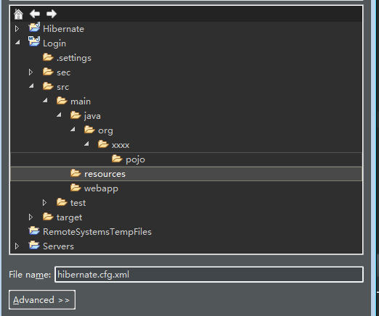Click the java folder icon
The height and width of the screenshot is (316, 379).
[76, 115]
